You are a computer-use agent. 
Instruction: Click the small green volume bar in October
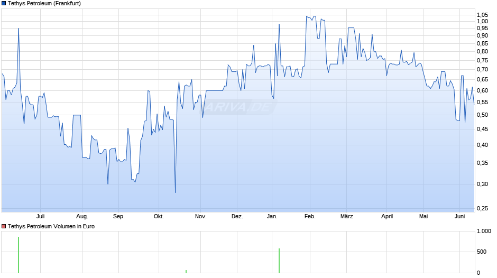point(186,271)
